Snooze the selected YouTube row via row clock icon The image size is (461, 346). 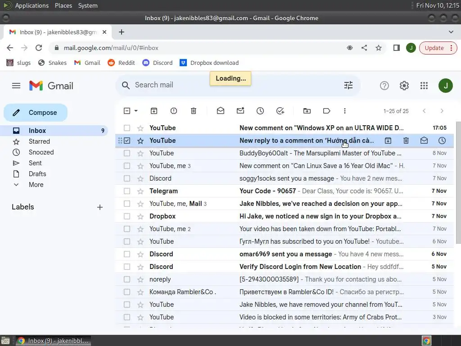tap(442, 141)
